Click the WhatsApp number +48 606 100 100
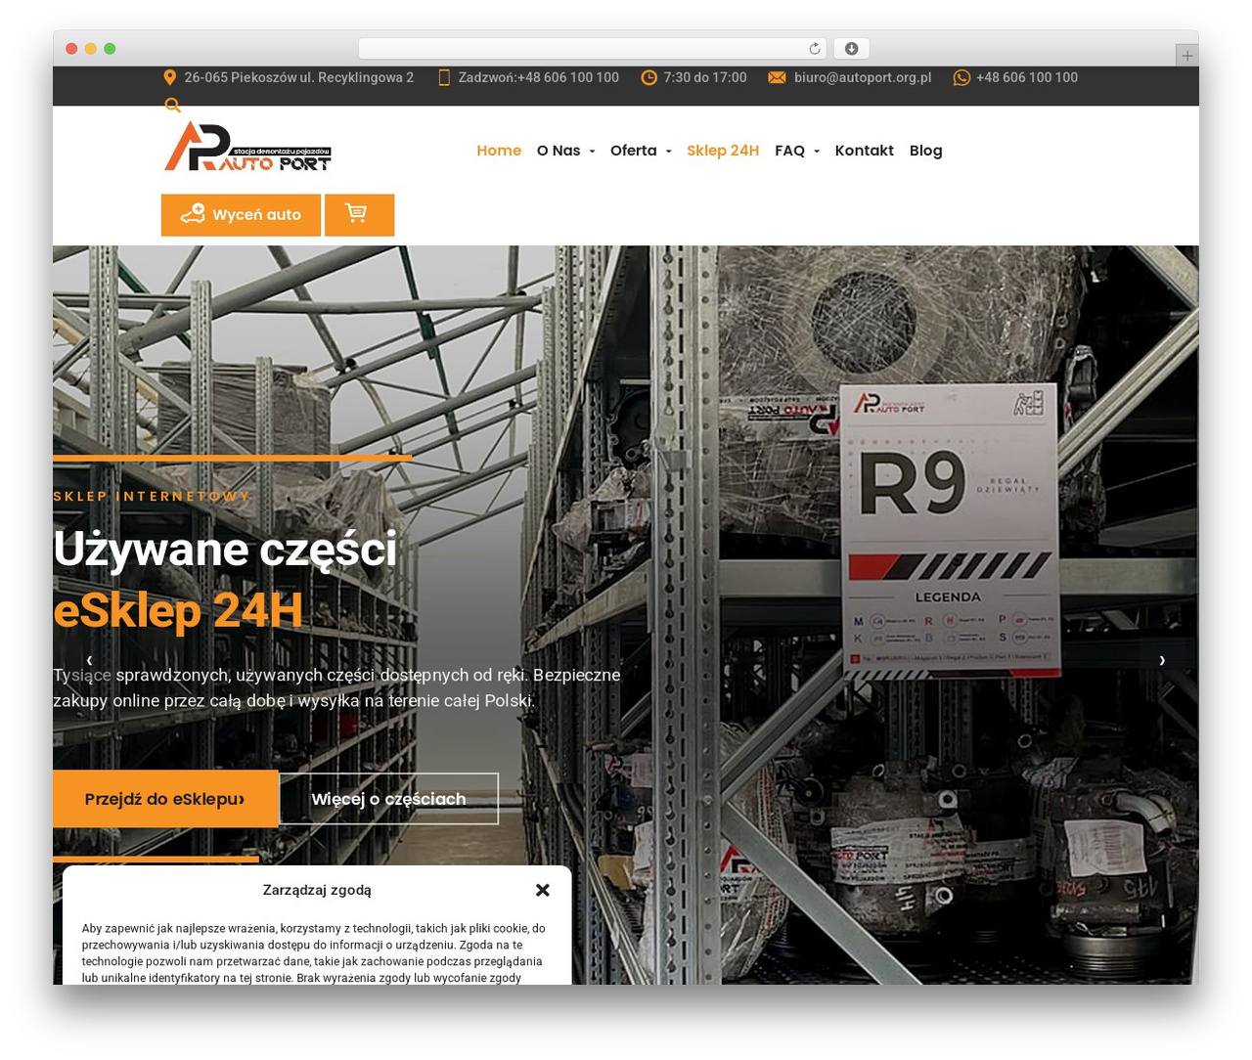Screen dimensions: 1252x1060 [x=1027, y=77]
